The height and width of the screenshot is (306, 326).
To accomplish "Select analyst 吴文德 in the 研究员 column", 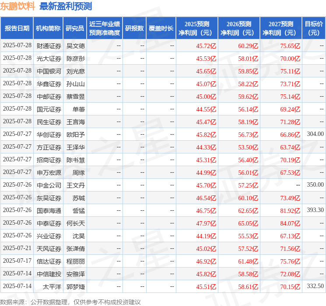I will (75, 46).
